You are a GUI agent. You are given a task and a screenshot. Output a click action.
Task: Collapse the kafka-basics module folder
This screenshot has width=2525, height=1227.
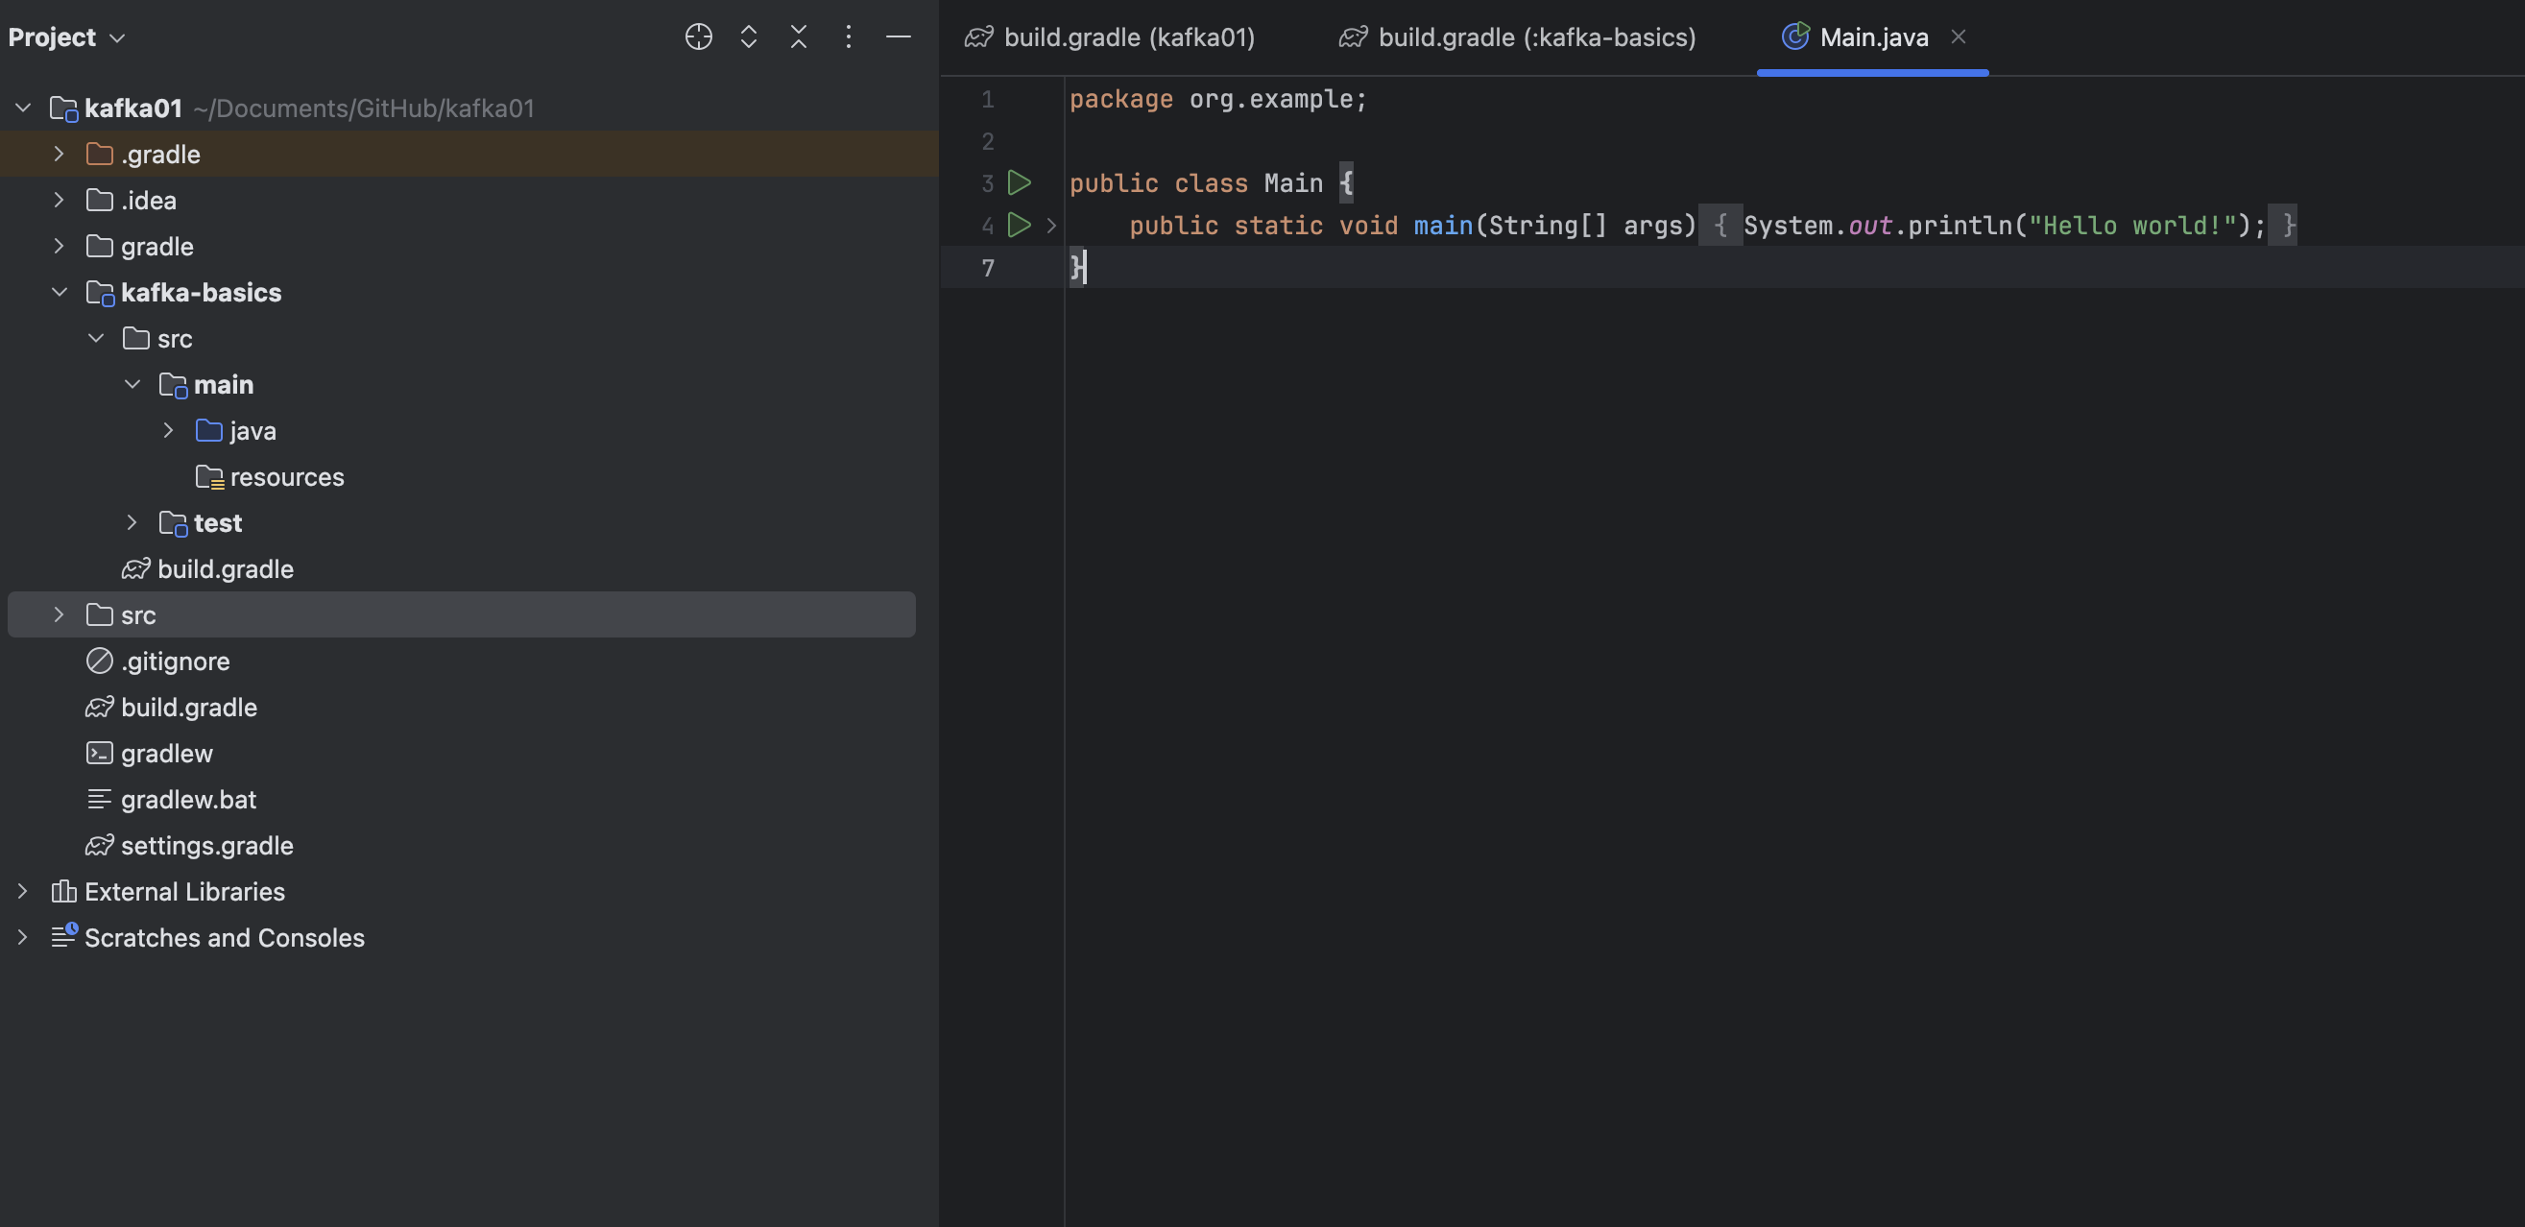point(59,292)
